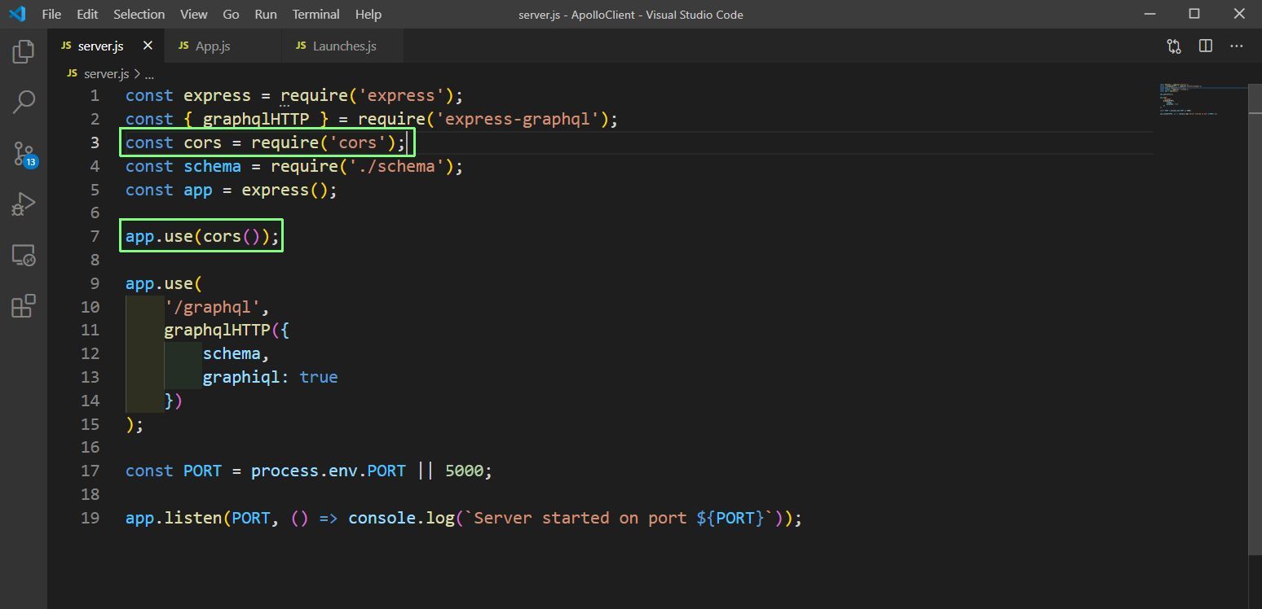Click the code minimap preview

(1189, 99)
